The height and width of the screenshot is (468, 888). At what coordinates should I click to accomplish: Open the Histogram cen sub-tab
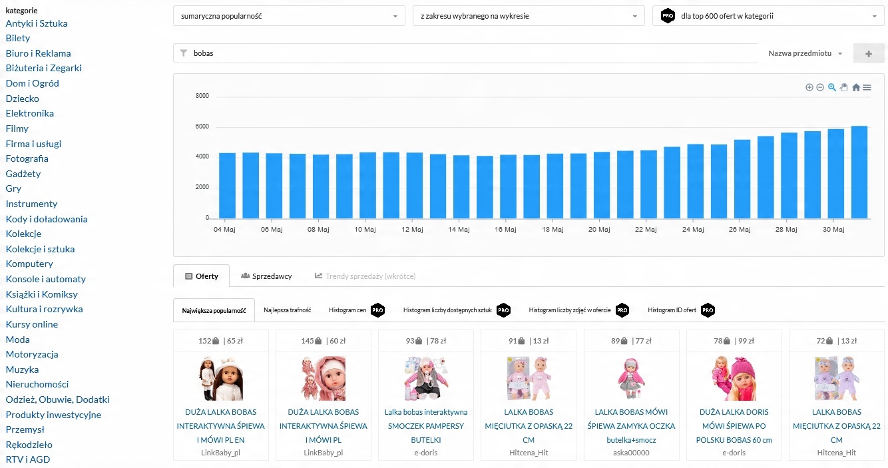pyautogui.click(x=347, y=310)
